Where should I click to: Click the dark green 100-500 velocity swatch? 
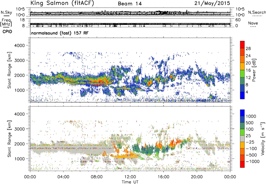(x=242, y=126)
